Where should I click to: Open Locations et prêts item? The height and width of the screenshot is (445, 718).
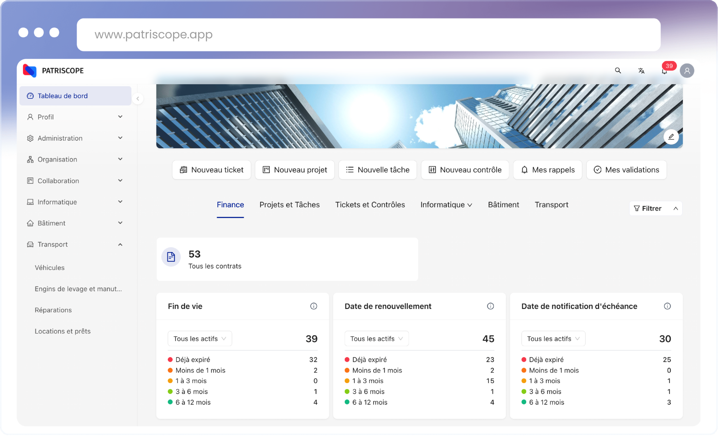(63, 331)
